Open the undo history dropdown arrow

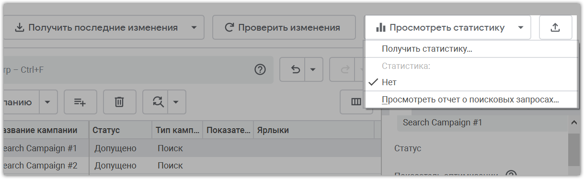313,70
